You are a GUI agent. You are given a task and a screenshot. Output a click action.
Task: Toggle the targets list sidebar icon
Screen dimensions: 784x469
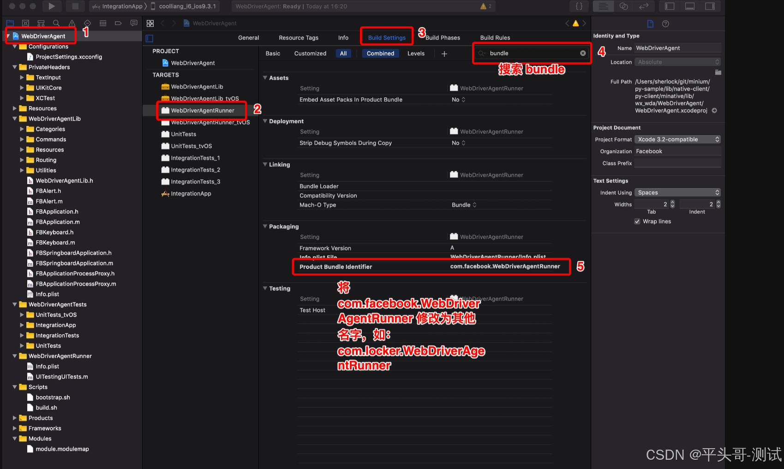coord(150,38)
